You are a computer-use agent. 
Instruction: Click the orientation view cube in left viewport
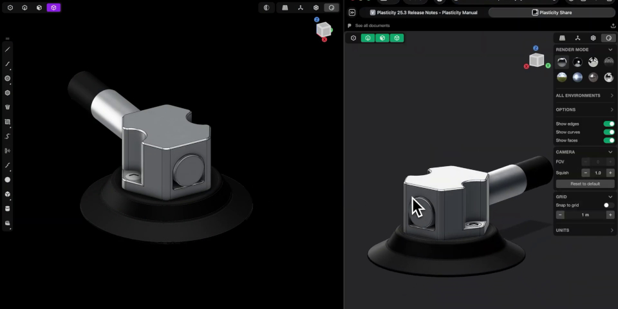(323, 29)
